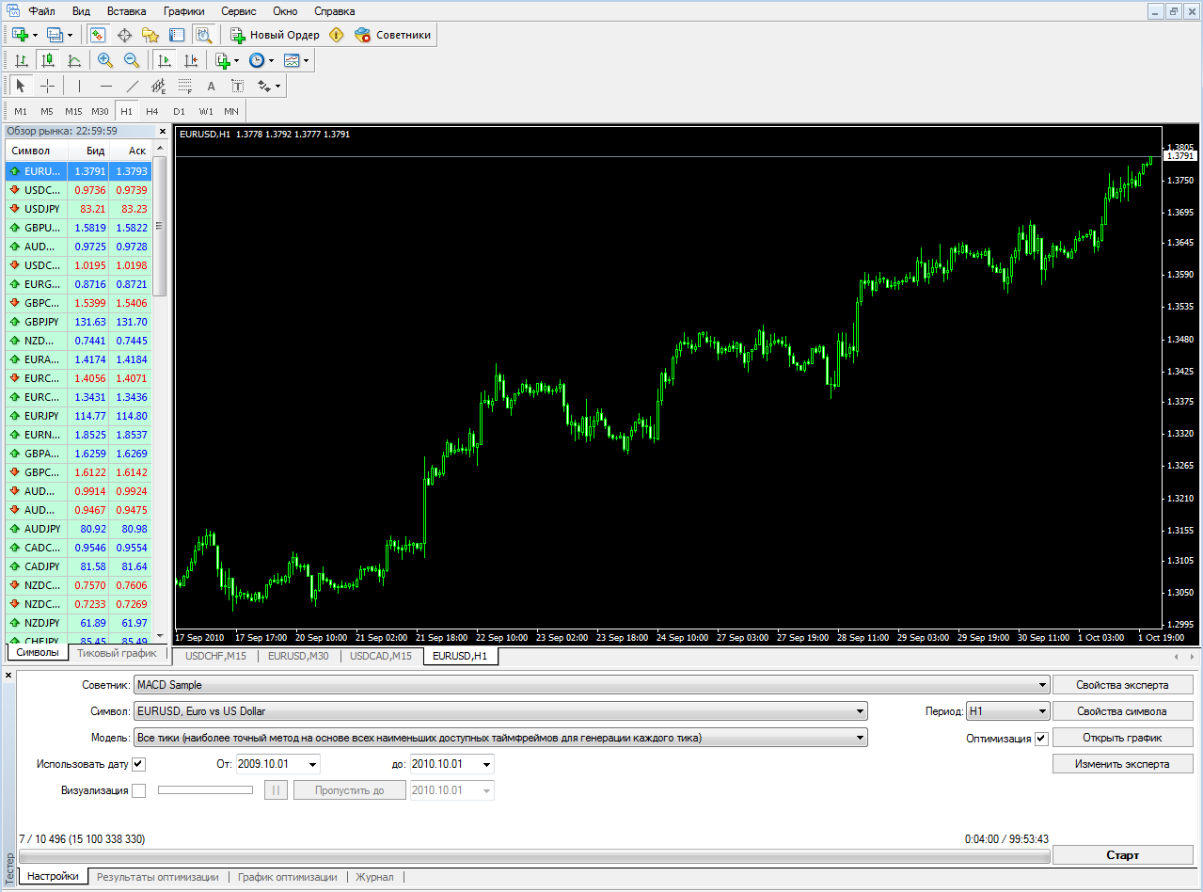The width and height of the screenshot is (1203, 892).
Task: Expand the Profiles dropdown arrow
Action: point(70,35)
